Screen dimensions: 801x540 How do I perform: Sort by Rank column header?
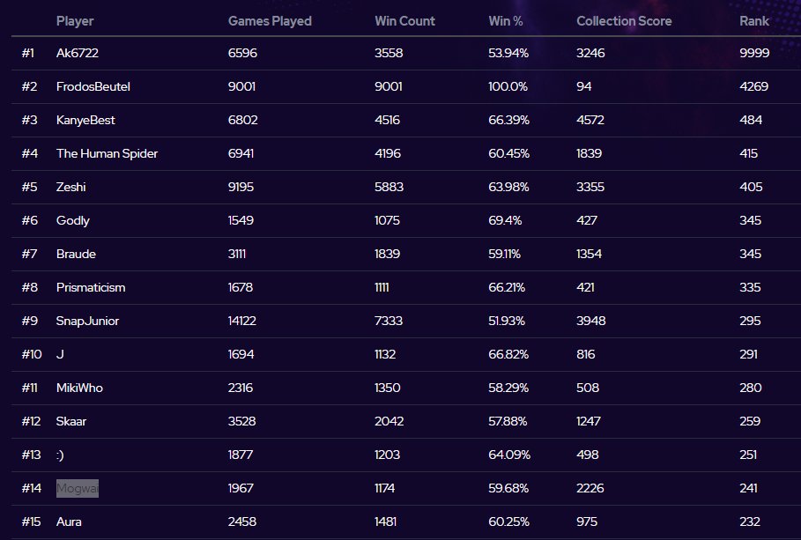coord(754,21)
